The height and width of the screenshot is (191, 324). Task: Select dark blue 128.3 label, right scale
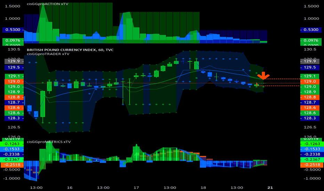(x=310, y=118)
